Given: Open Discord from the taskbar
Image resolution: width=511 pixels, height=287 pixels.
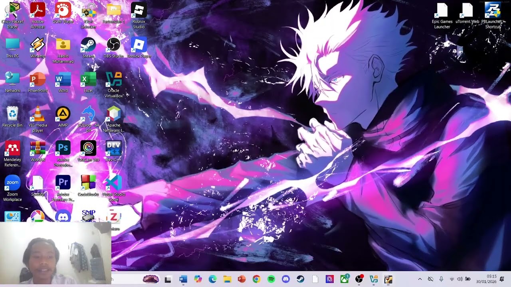Looking at the screenshot, I should [285, 279].
